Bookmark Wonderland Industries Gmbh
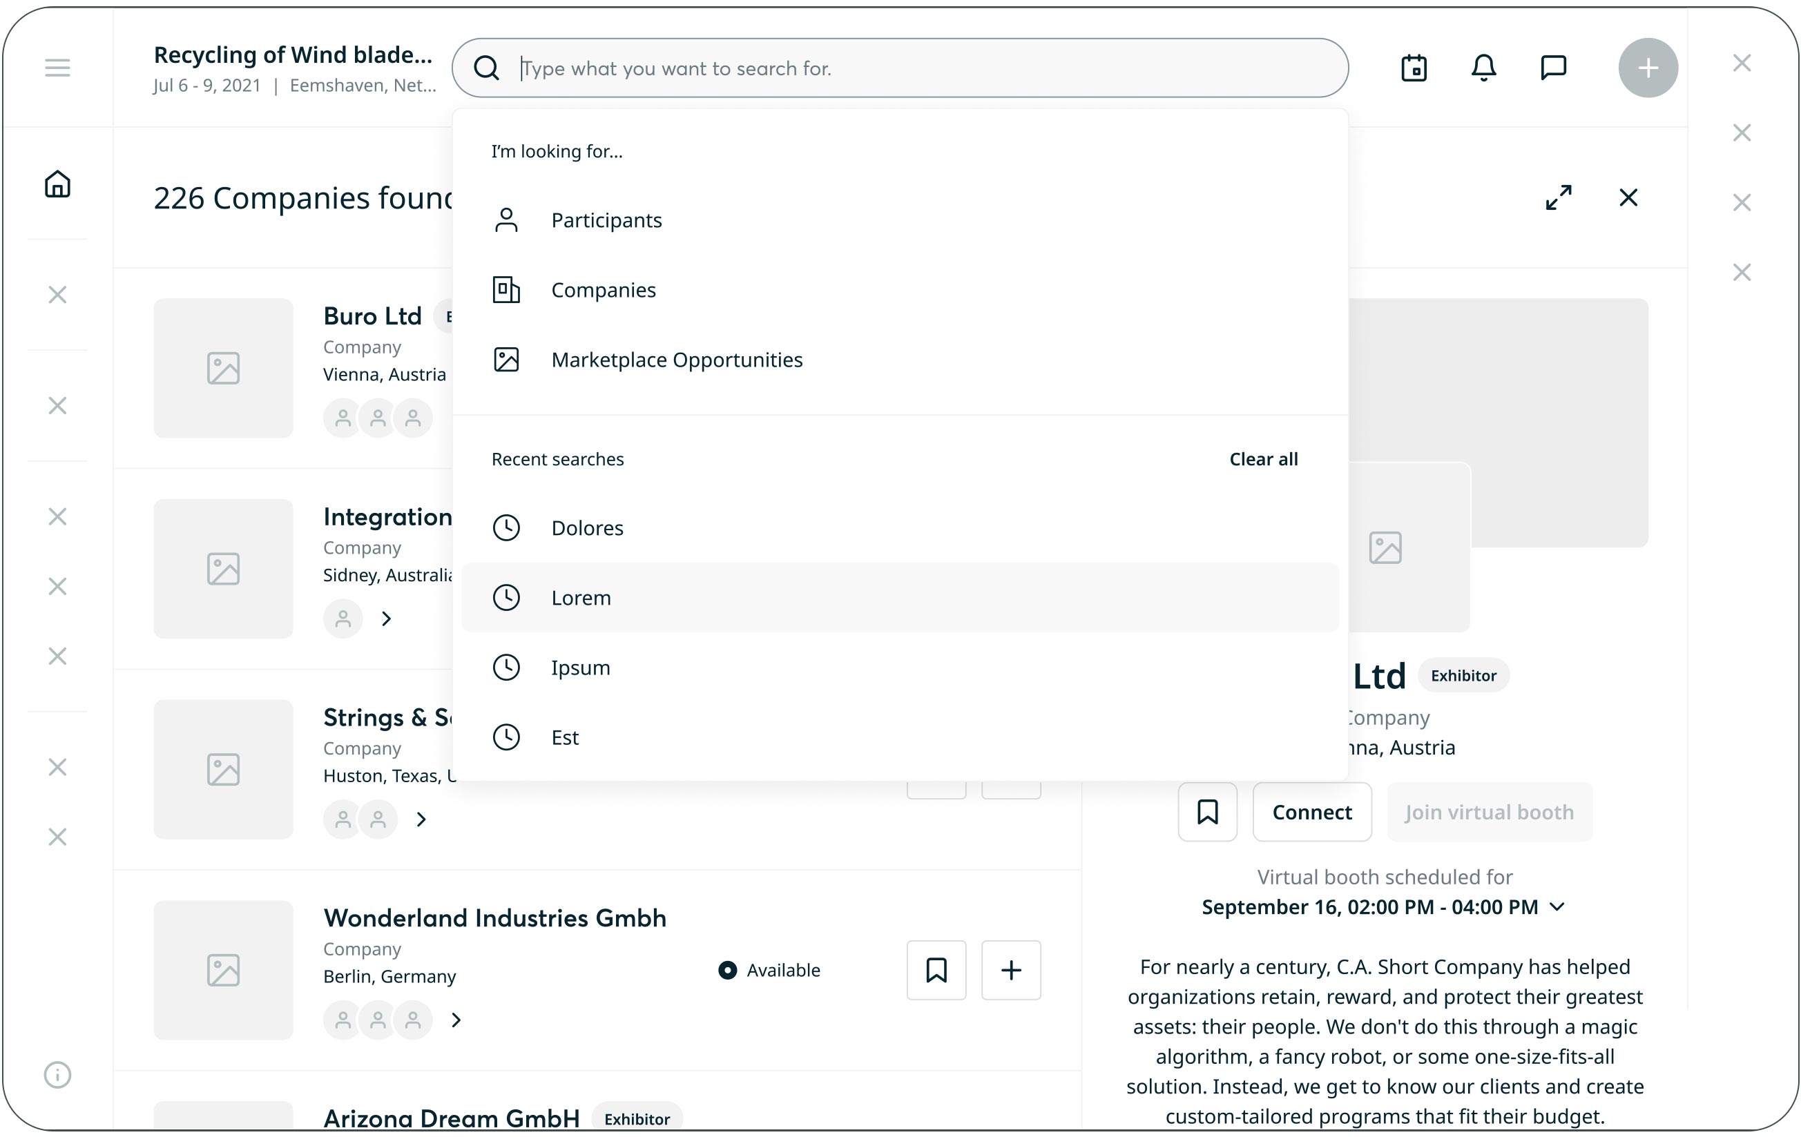The width and height of the screenshot is (1801, 1137). click(936, 969)
